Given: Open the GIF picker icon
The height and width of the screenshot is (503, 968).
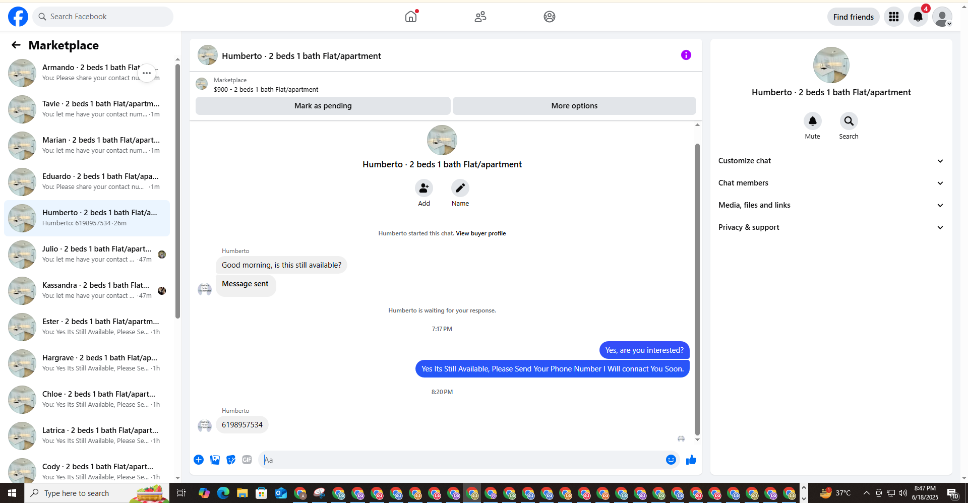Looking at the screenshot, I should (x=247, y=460).
